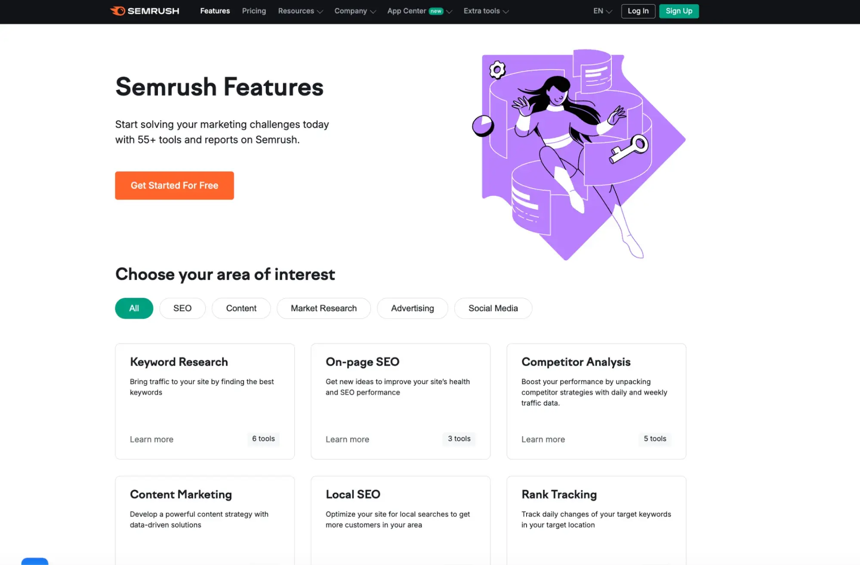860x565 pixels.
Task: Click the Pricing navigation menu item
Action: pos(254,11)
